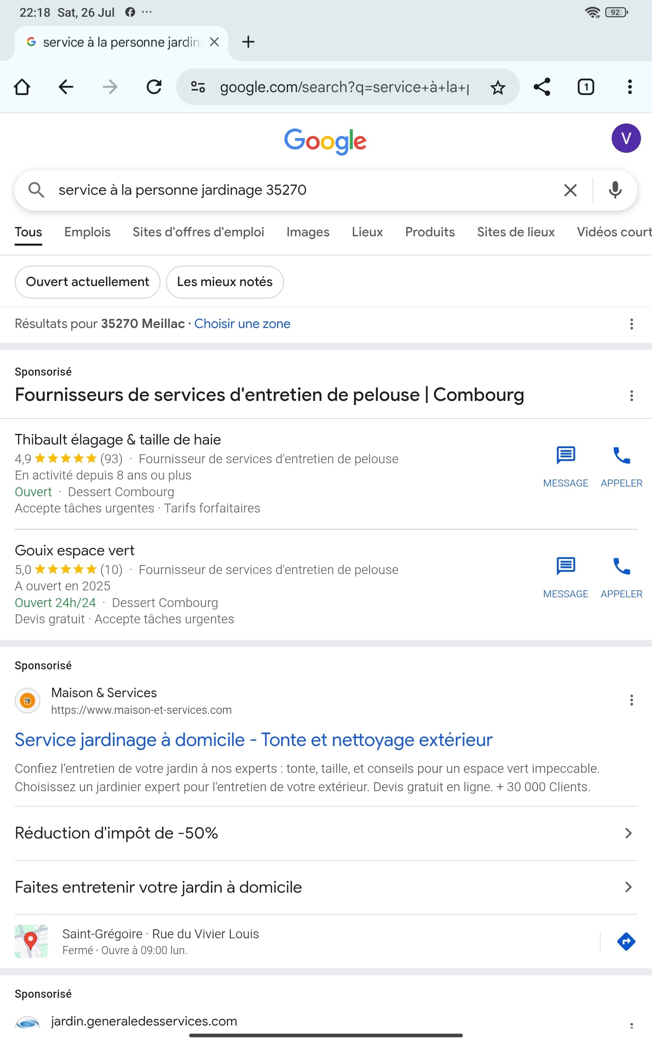Get directions to Saint-Grégoire location
The height and width of the screenshot is (1043, 652).
[626, 941]
